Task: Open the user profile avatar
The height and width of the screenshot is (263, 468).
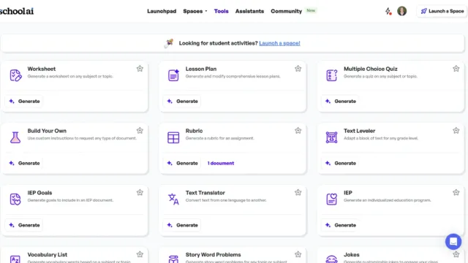Action: [x=401, y=11]
